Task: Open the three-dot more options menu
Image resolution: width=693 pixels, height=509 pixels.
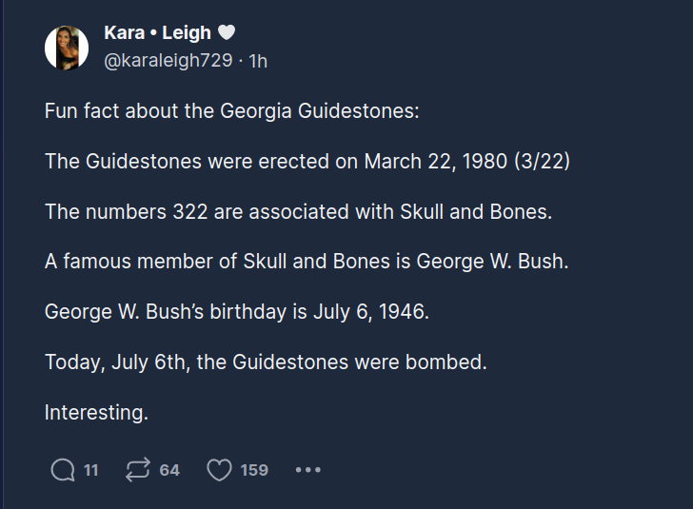Action: (x=307, y=470)
